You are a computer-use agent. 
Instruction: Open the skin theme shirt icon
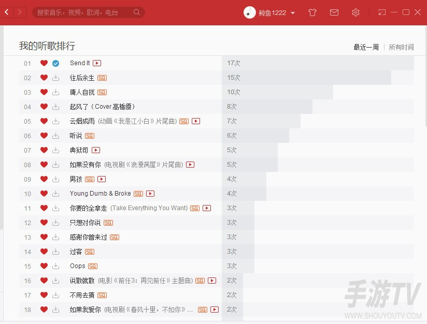coord(312,12)
